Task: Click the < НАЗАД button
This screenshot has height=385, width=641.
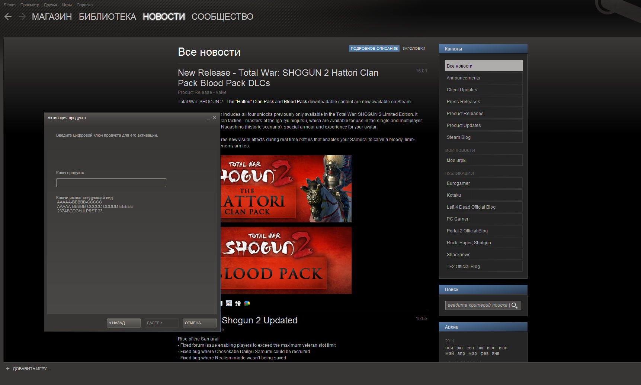Action: (124, 323)
